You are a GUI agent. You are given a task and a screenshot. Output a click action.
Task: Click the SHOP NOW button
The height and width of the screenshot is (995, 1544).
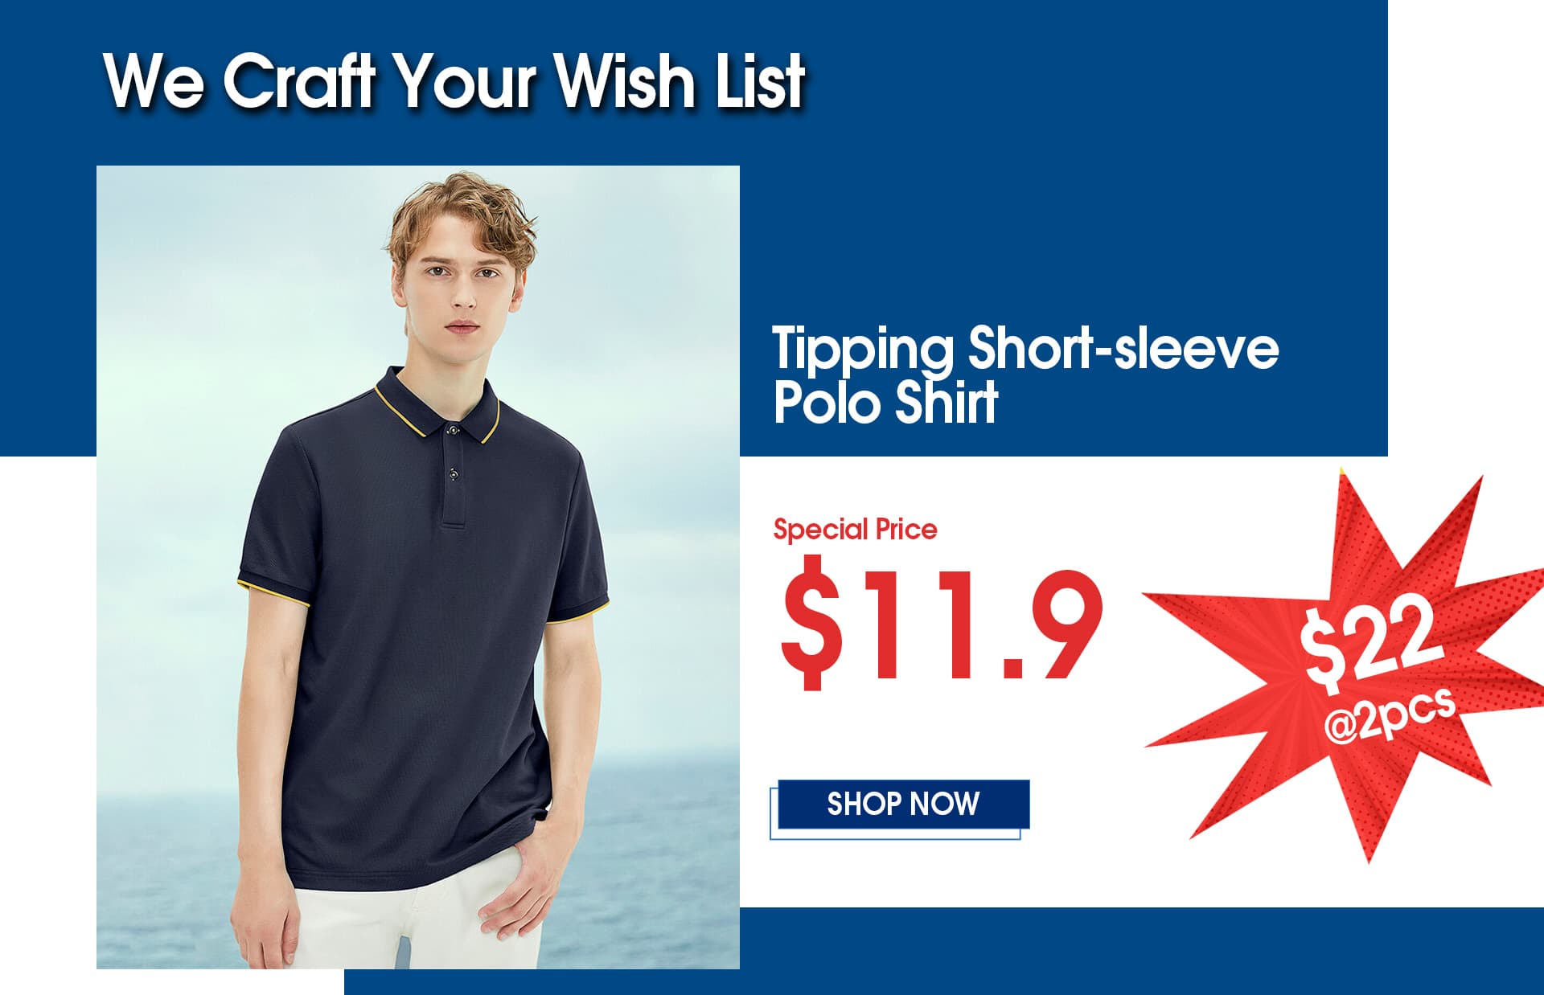[x=903, y=804]
